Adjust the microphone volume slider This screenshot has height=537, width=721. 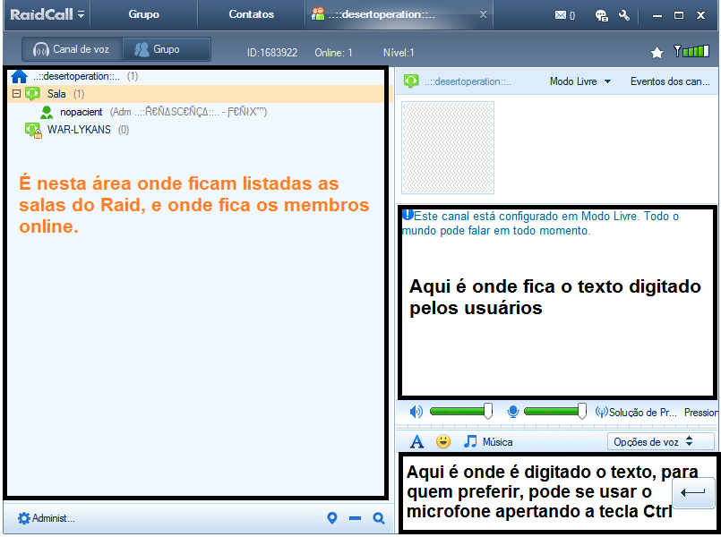click(x=580, y=411)
